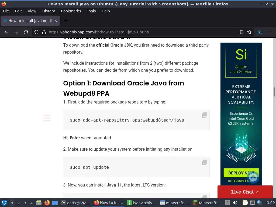Open the red table of contents menu icon
276x207 pixels.
click(47, 118)
